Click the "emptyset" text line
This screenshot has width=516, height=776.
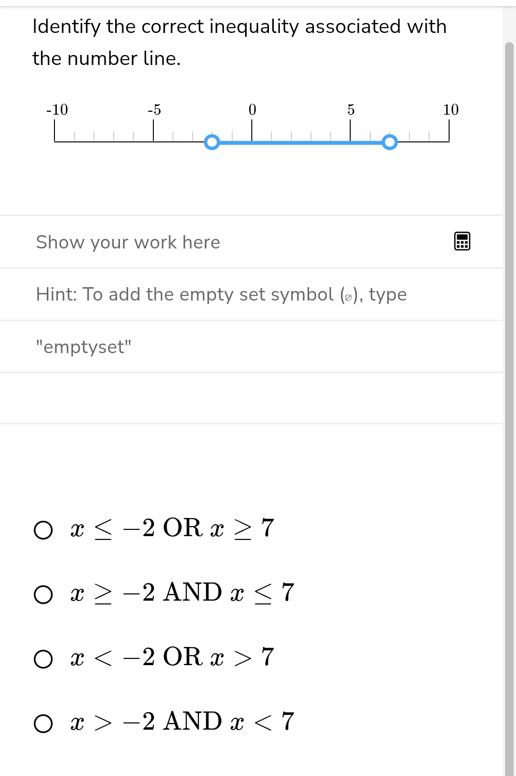pyautogui.click(x=84, y=346)
